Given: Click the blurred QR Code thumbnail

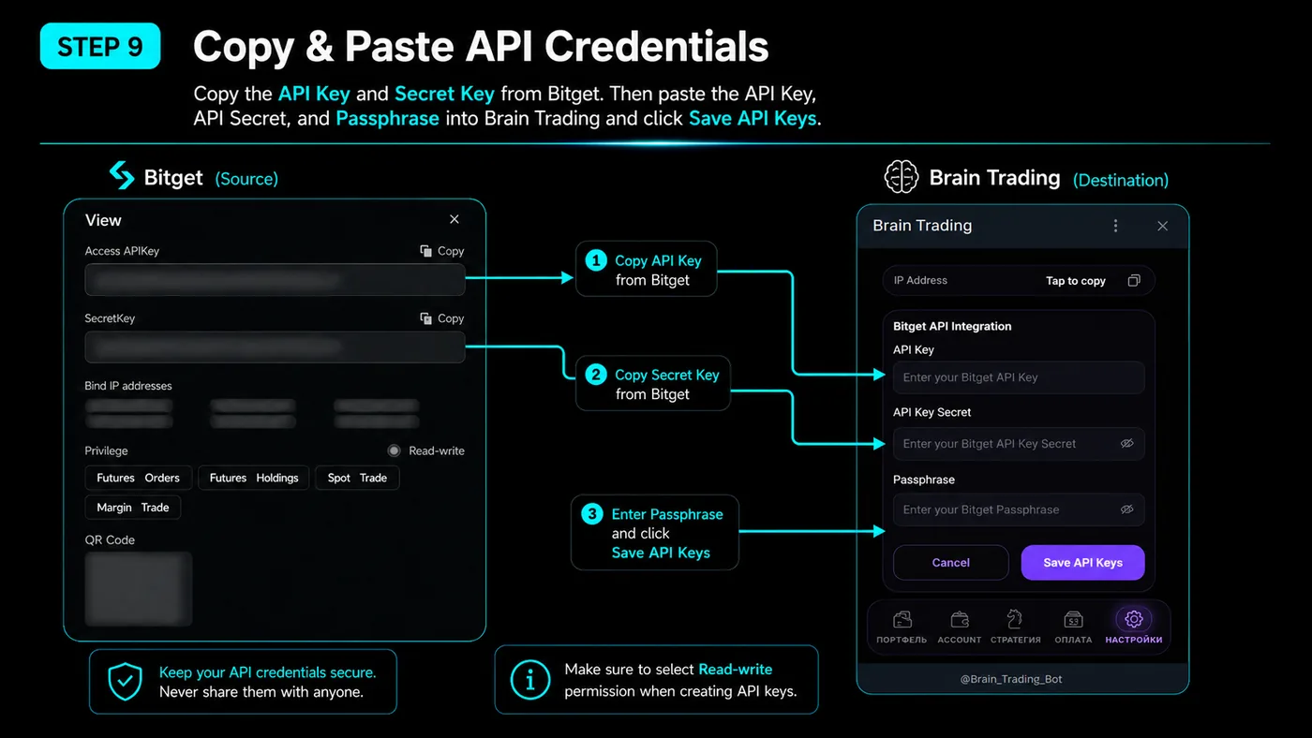Looking at the screenshot, I should [139, 588].
